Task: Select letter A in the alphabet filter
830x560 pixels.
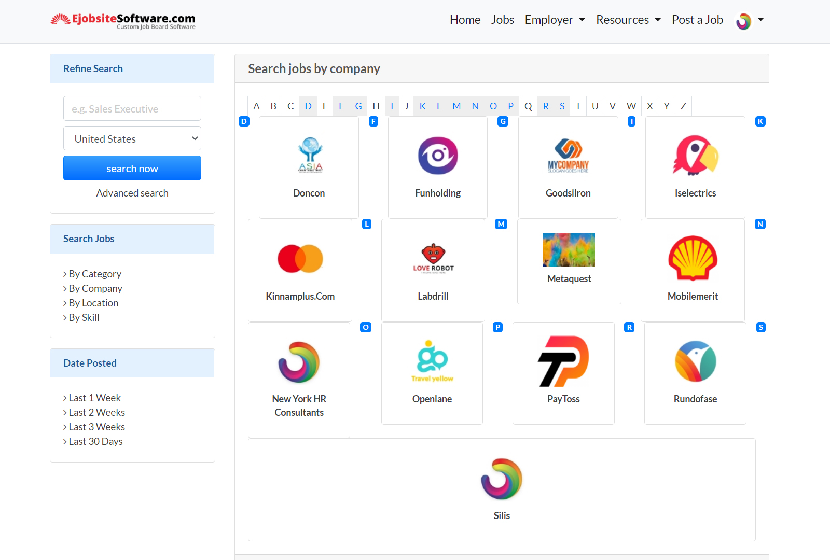Action: (x=256, y=106)
